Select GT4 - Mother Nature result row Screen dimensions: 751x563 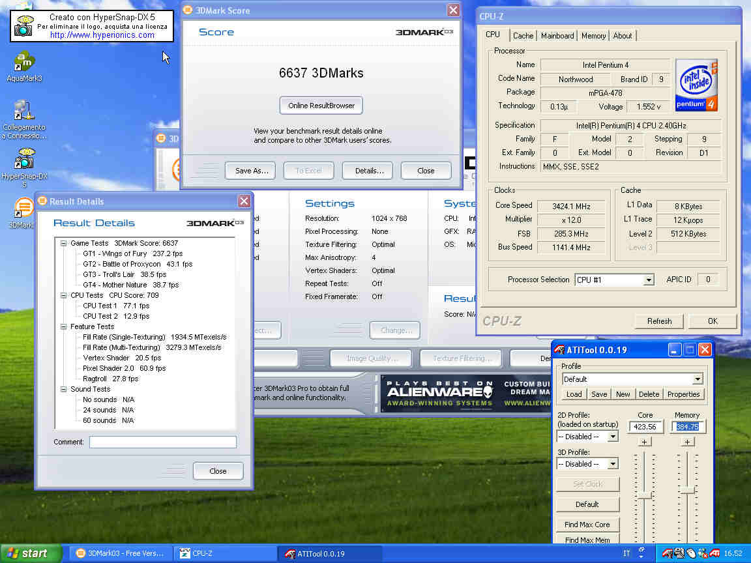click(131, 285)
